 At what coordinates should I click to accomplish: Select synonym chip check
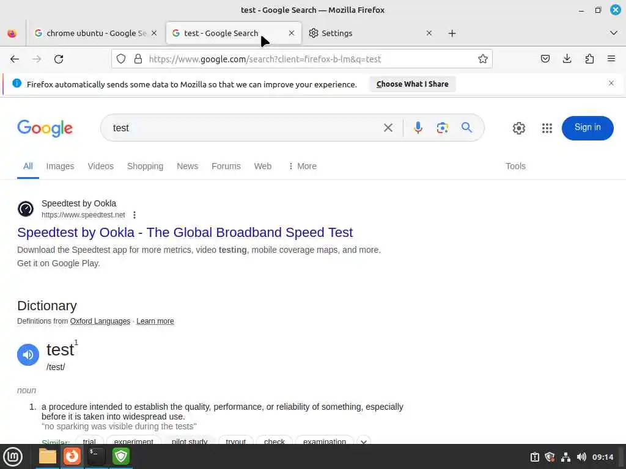(x=274, y=442)
